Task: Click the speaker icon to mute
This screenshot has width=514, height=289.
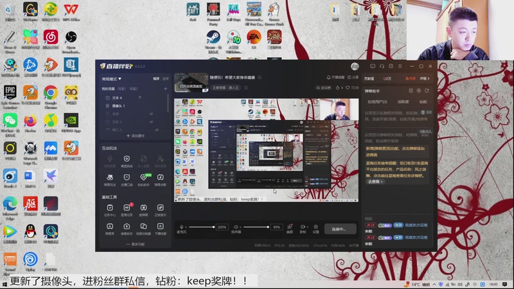Action: coord(236,227)
